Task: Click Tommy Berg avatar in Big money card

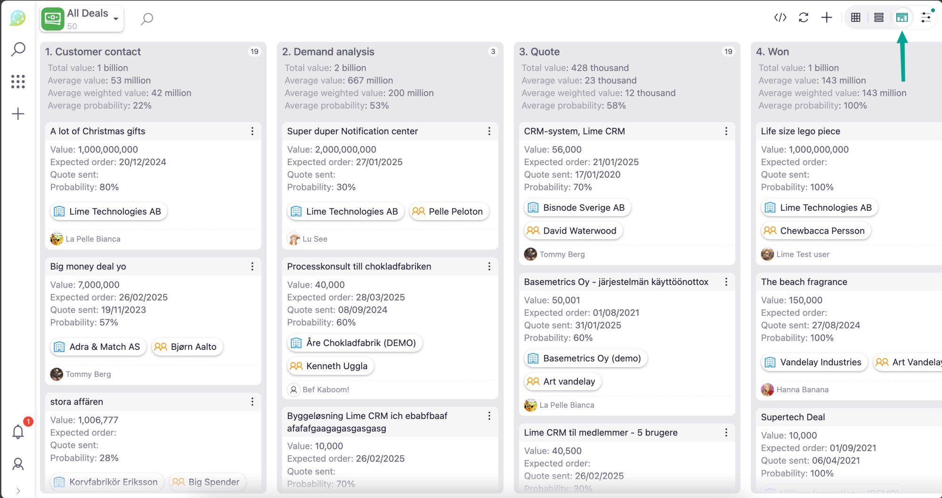Action: coord(57,374)
